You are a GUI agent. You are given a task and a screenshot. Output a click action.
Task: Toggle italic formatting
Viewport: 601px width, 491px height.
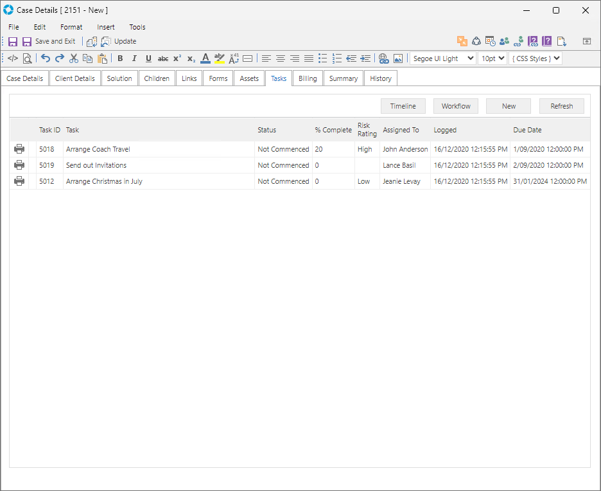[x=134, y=58]
